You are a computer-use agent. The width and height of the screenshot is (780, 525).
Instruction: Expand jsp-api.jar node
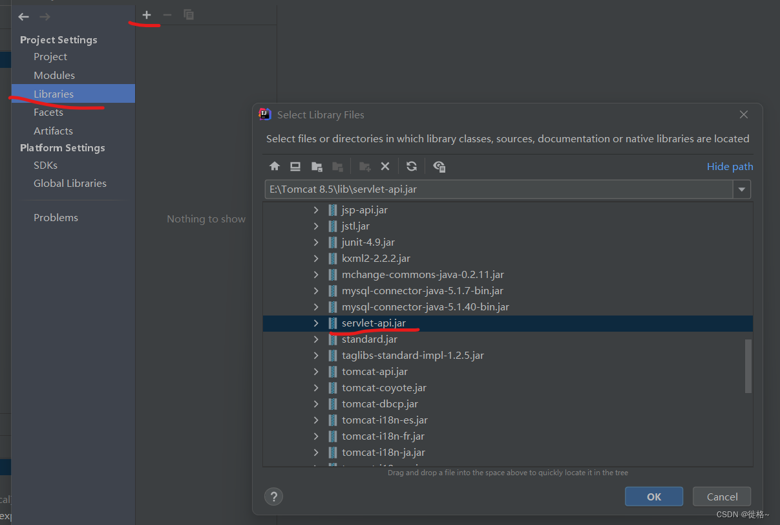click(x=316, y=209)
